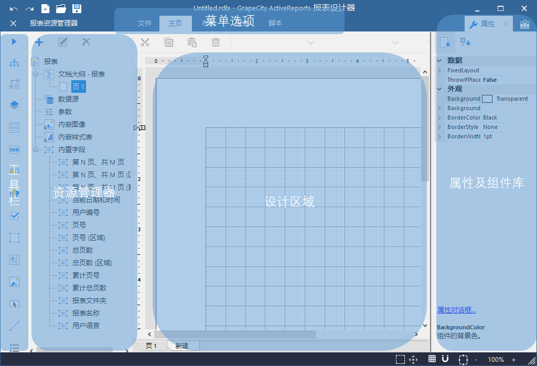Select the 内嵌图像 tree item

(71, 124)
